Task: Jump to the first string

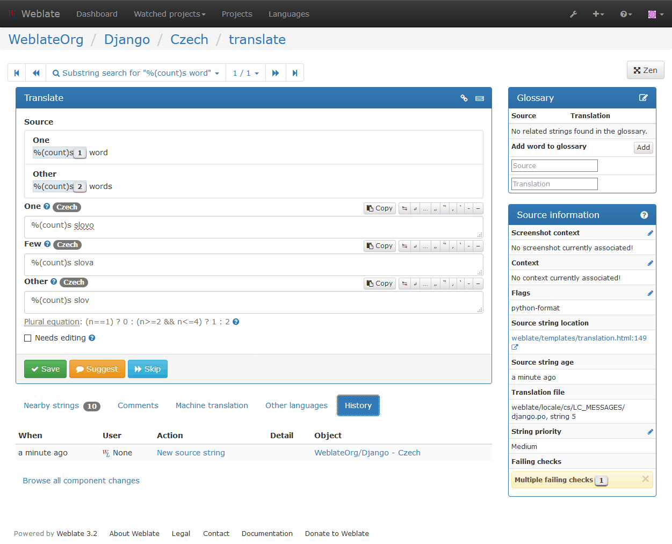Action: 17,73
